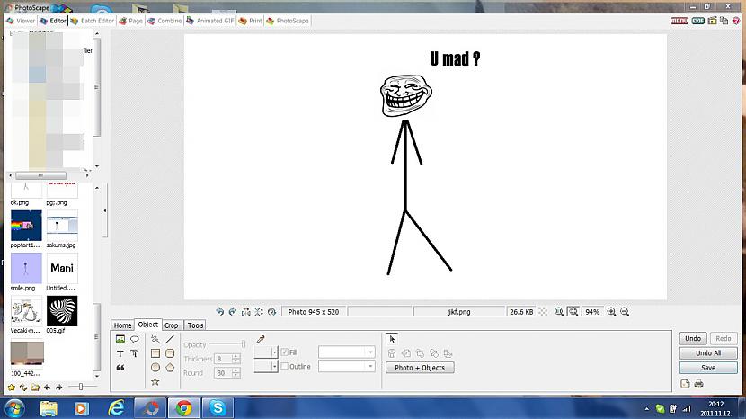Switch to the Home tab
Viewport: 746px width, 419px height.
(122, 325)
